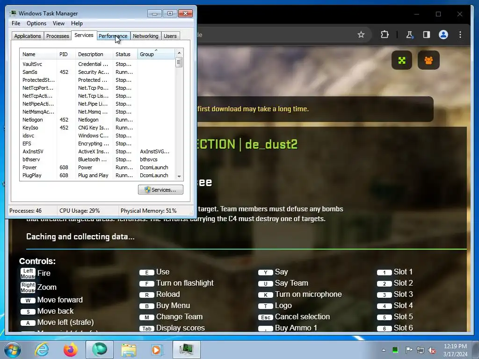Open Windows Explorer folder on the taskbar
The width and height of the screenshot is (479, 359).
129,350
